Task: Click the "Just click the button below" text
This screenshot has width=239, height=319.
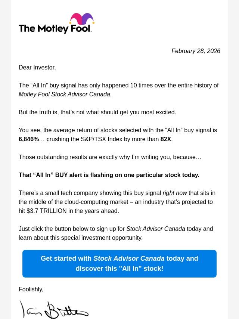Action: 72,229
